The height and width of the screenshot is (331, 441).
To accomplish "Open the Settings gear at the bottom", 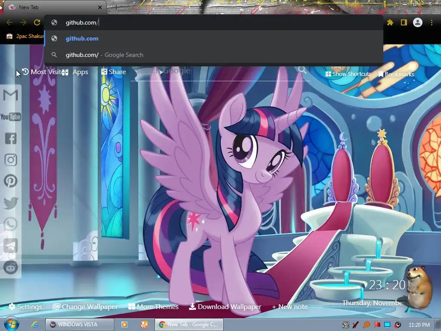I will click(25, 307).
